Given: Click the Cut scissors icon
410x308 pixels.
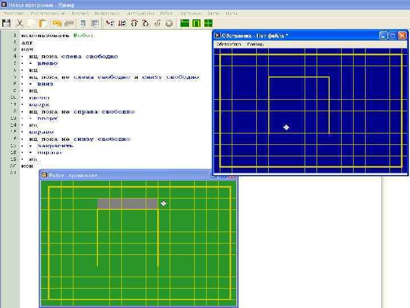Looking at the screenshot, I should point(19,23).
